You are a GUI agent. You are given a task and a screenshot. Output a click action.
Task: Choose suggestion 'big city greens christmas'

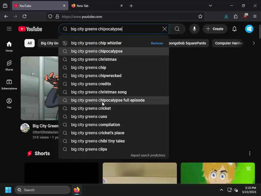(x=114, y=59)
